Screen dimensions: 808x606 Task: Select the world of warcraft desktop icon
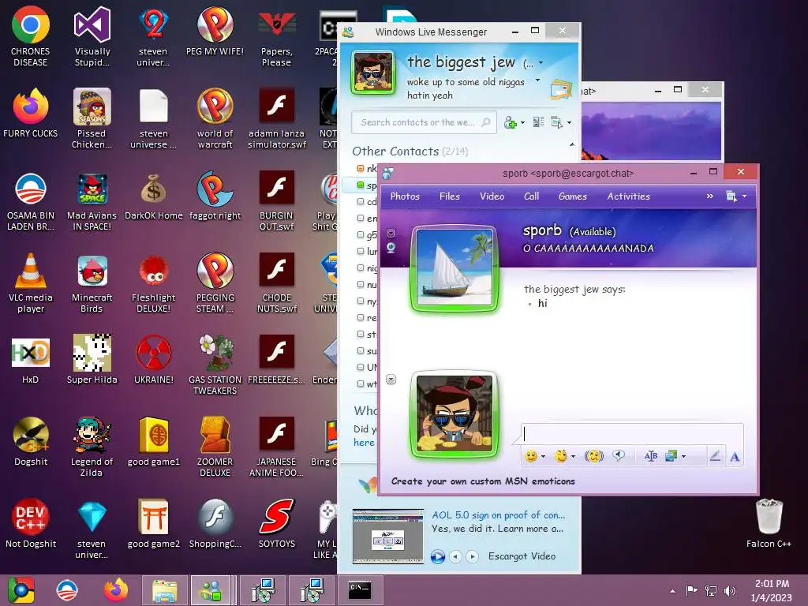click(x=215, y=119)
